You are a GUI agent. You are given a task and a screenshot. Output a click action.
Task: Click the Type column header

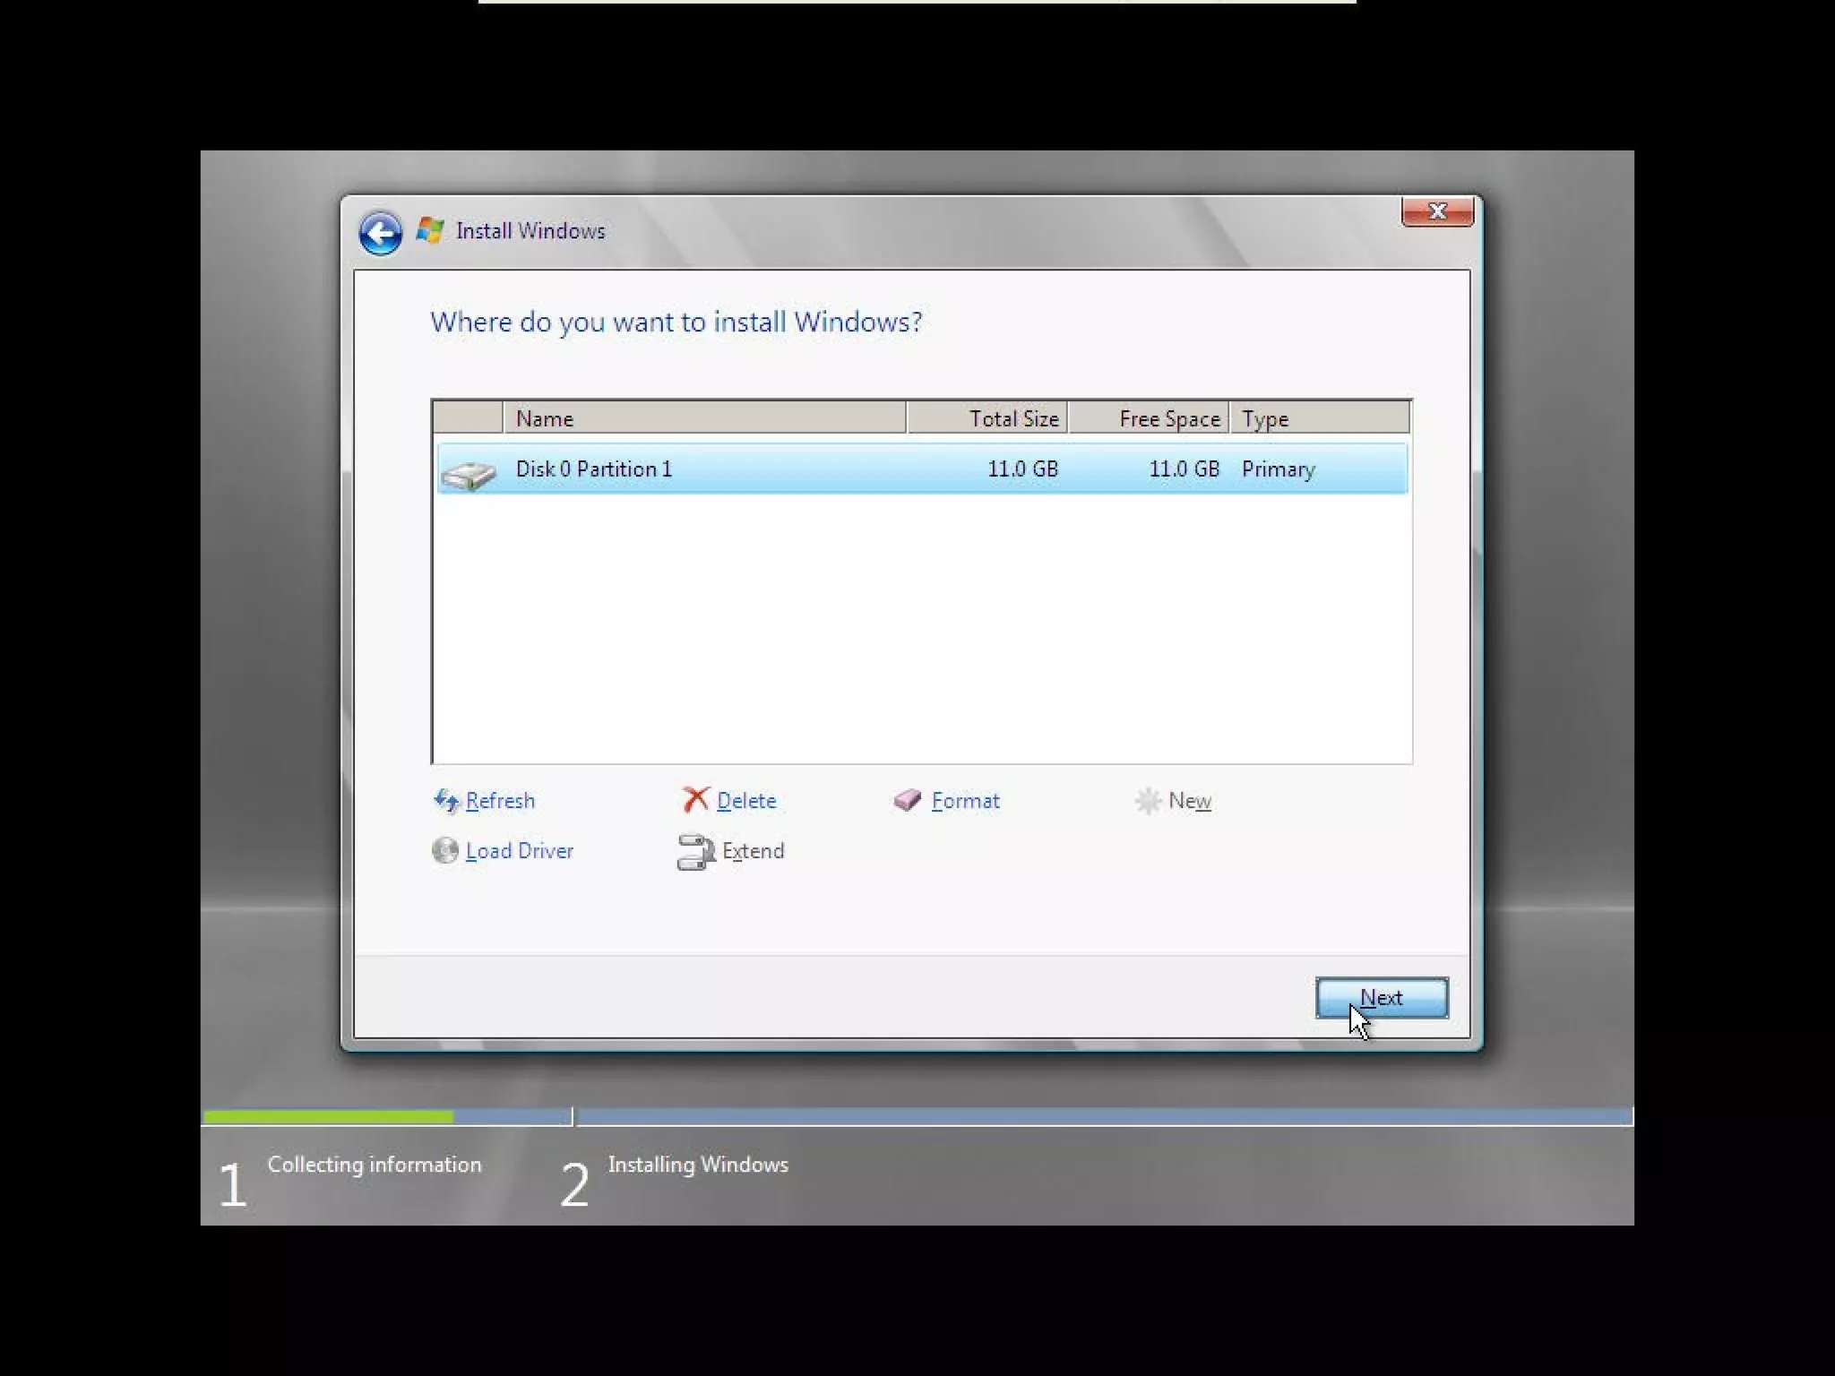click(1319, 418)
